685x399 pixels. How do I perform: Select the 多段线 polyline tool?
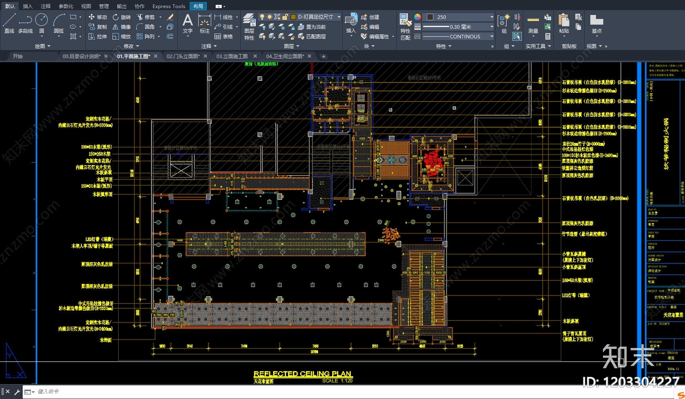[25, 24]
